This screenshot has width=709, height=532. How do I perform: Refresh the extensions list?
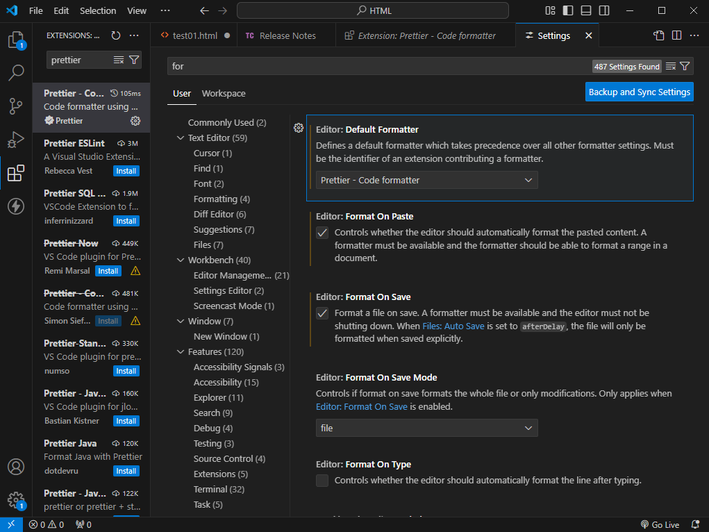pyautogui.click(x=116, y=35)
